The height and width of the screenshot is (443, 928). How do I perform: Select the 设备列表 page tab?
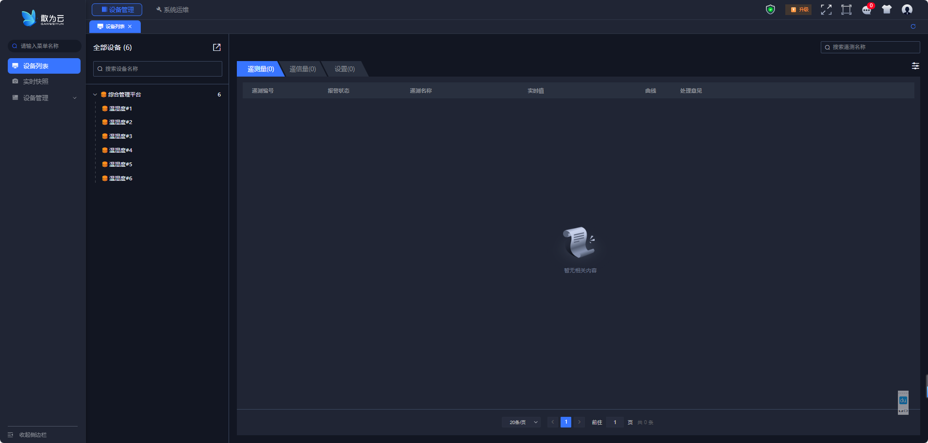pos(115,27)
